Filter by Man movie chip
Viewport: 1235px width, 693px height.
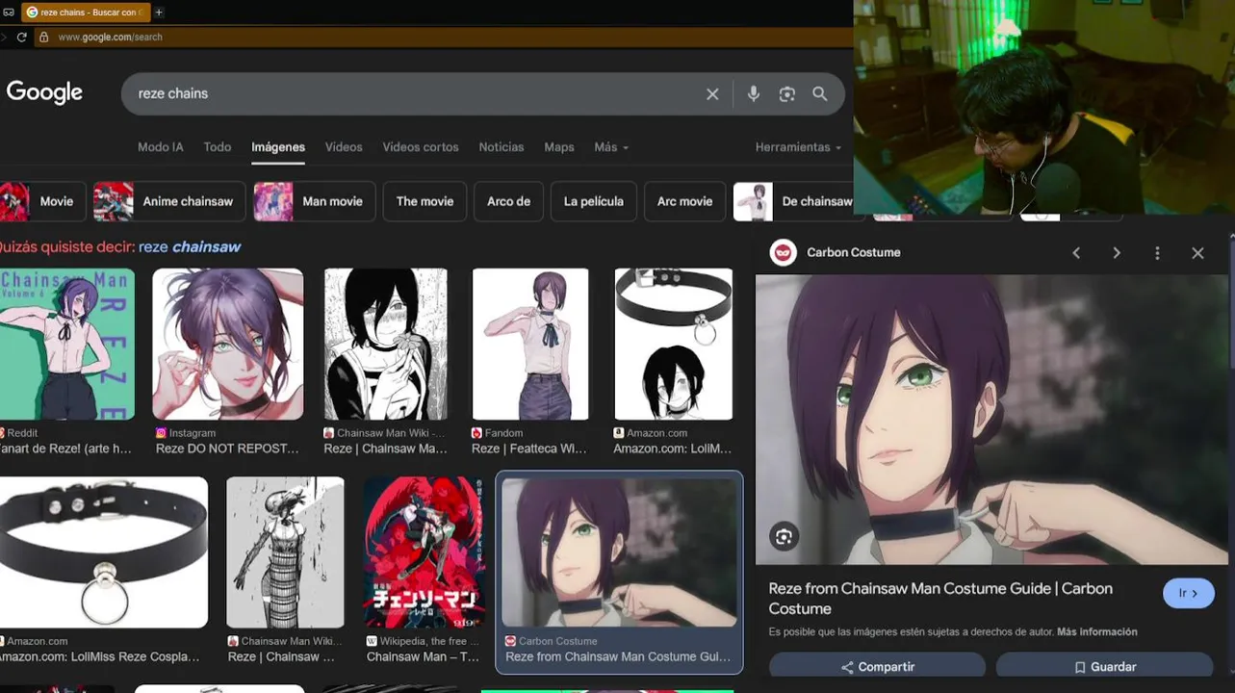tap(315, 202)
